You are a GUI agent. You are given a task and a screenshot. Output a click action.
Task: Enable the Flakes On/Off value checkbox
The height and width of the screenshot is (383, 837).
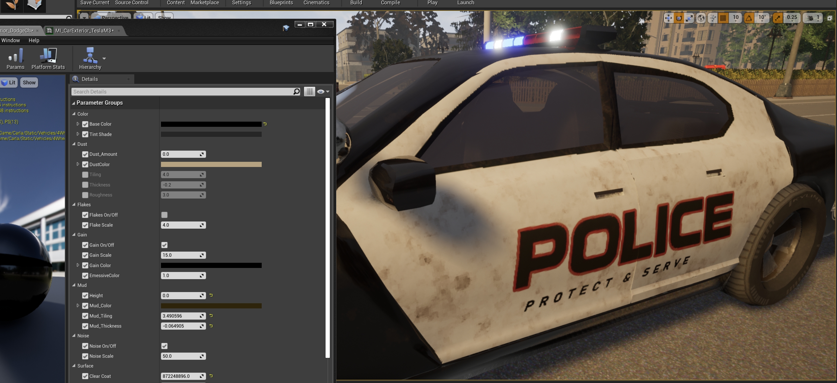tap(164, 215)
